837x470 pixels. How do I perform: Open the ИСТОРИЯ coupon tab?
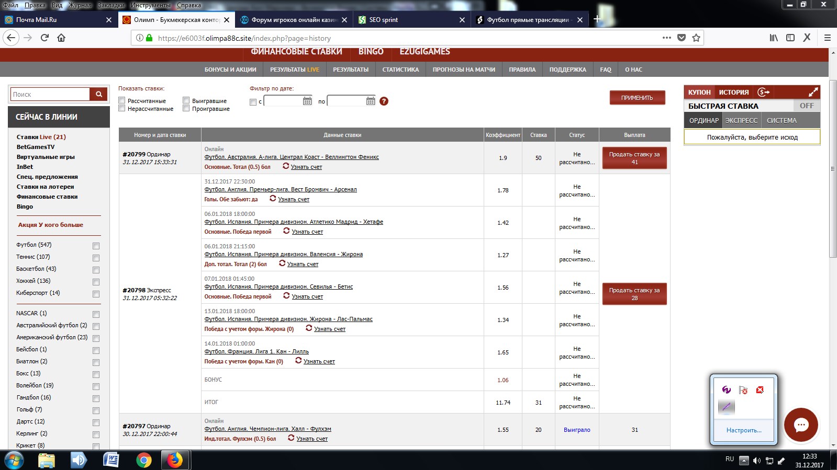[x=733, y=92]
